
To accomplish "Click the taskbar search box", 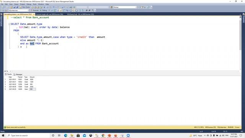I will (28, 135).
